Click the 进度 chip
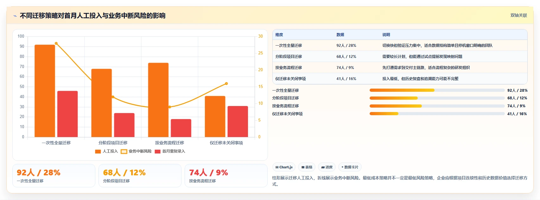This screenshot has width=540, height=200. point(327,167)
